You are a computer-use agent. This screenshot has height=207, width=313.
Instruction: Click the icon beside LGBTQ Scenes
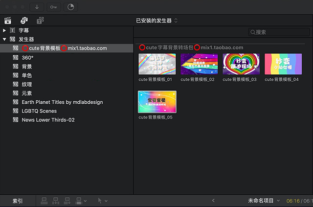[x=16, y=111]
